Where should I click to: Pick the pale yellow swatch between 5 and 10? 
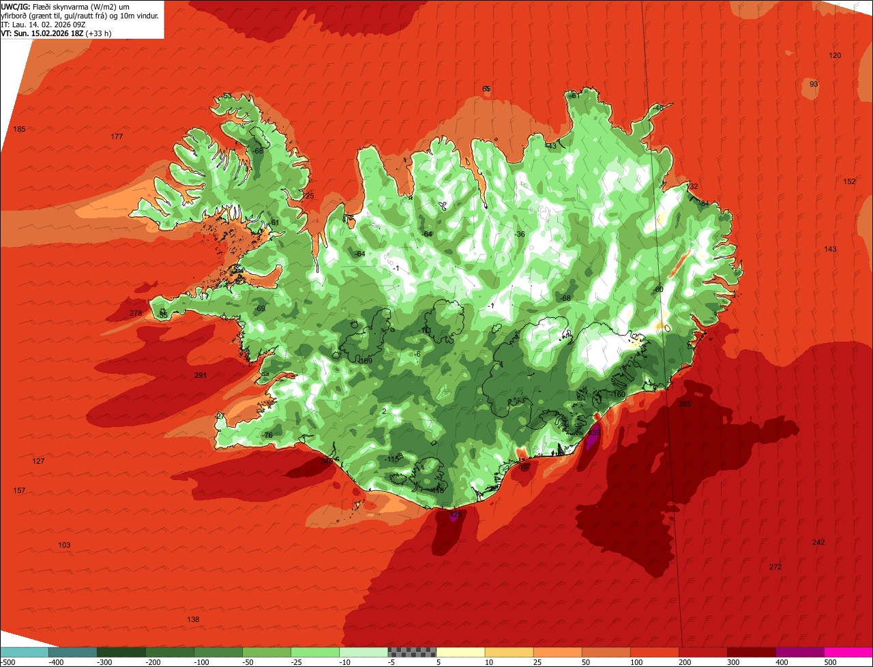tap(460, 652)
